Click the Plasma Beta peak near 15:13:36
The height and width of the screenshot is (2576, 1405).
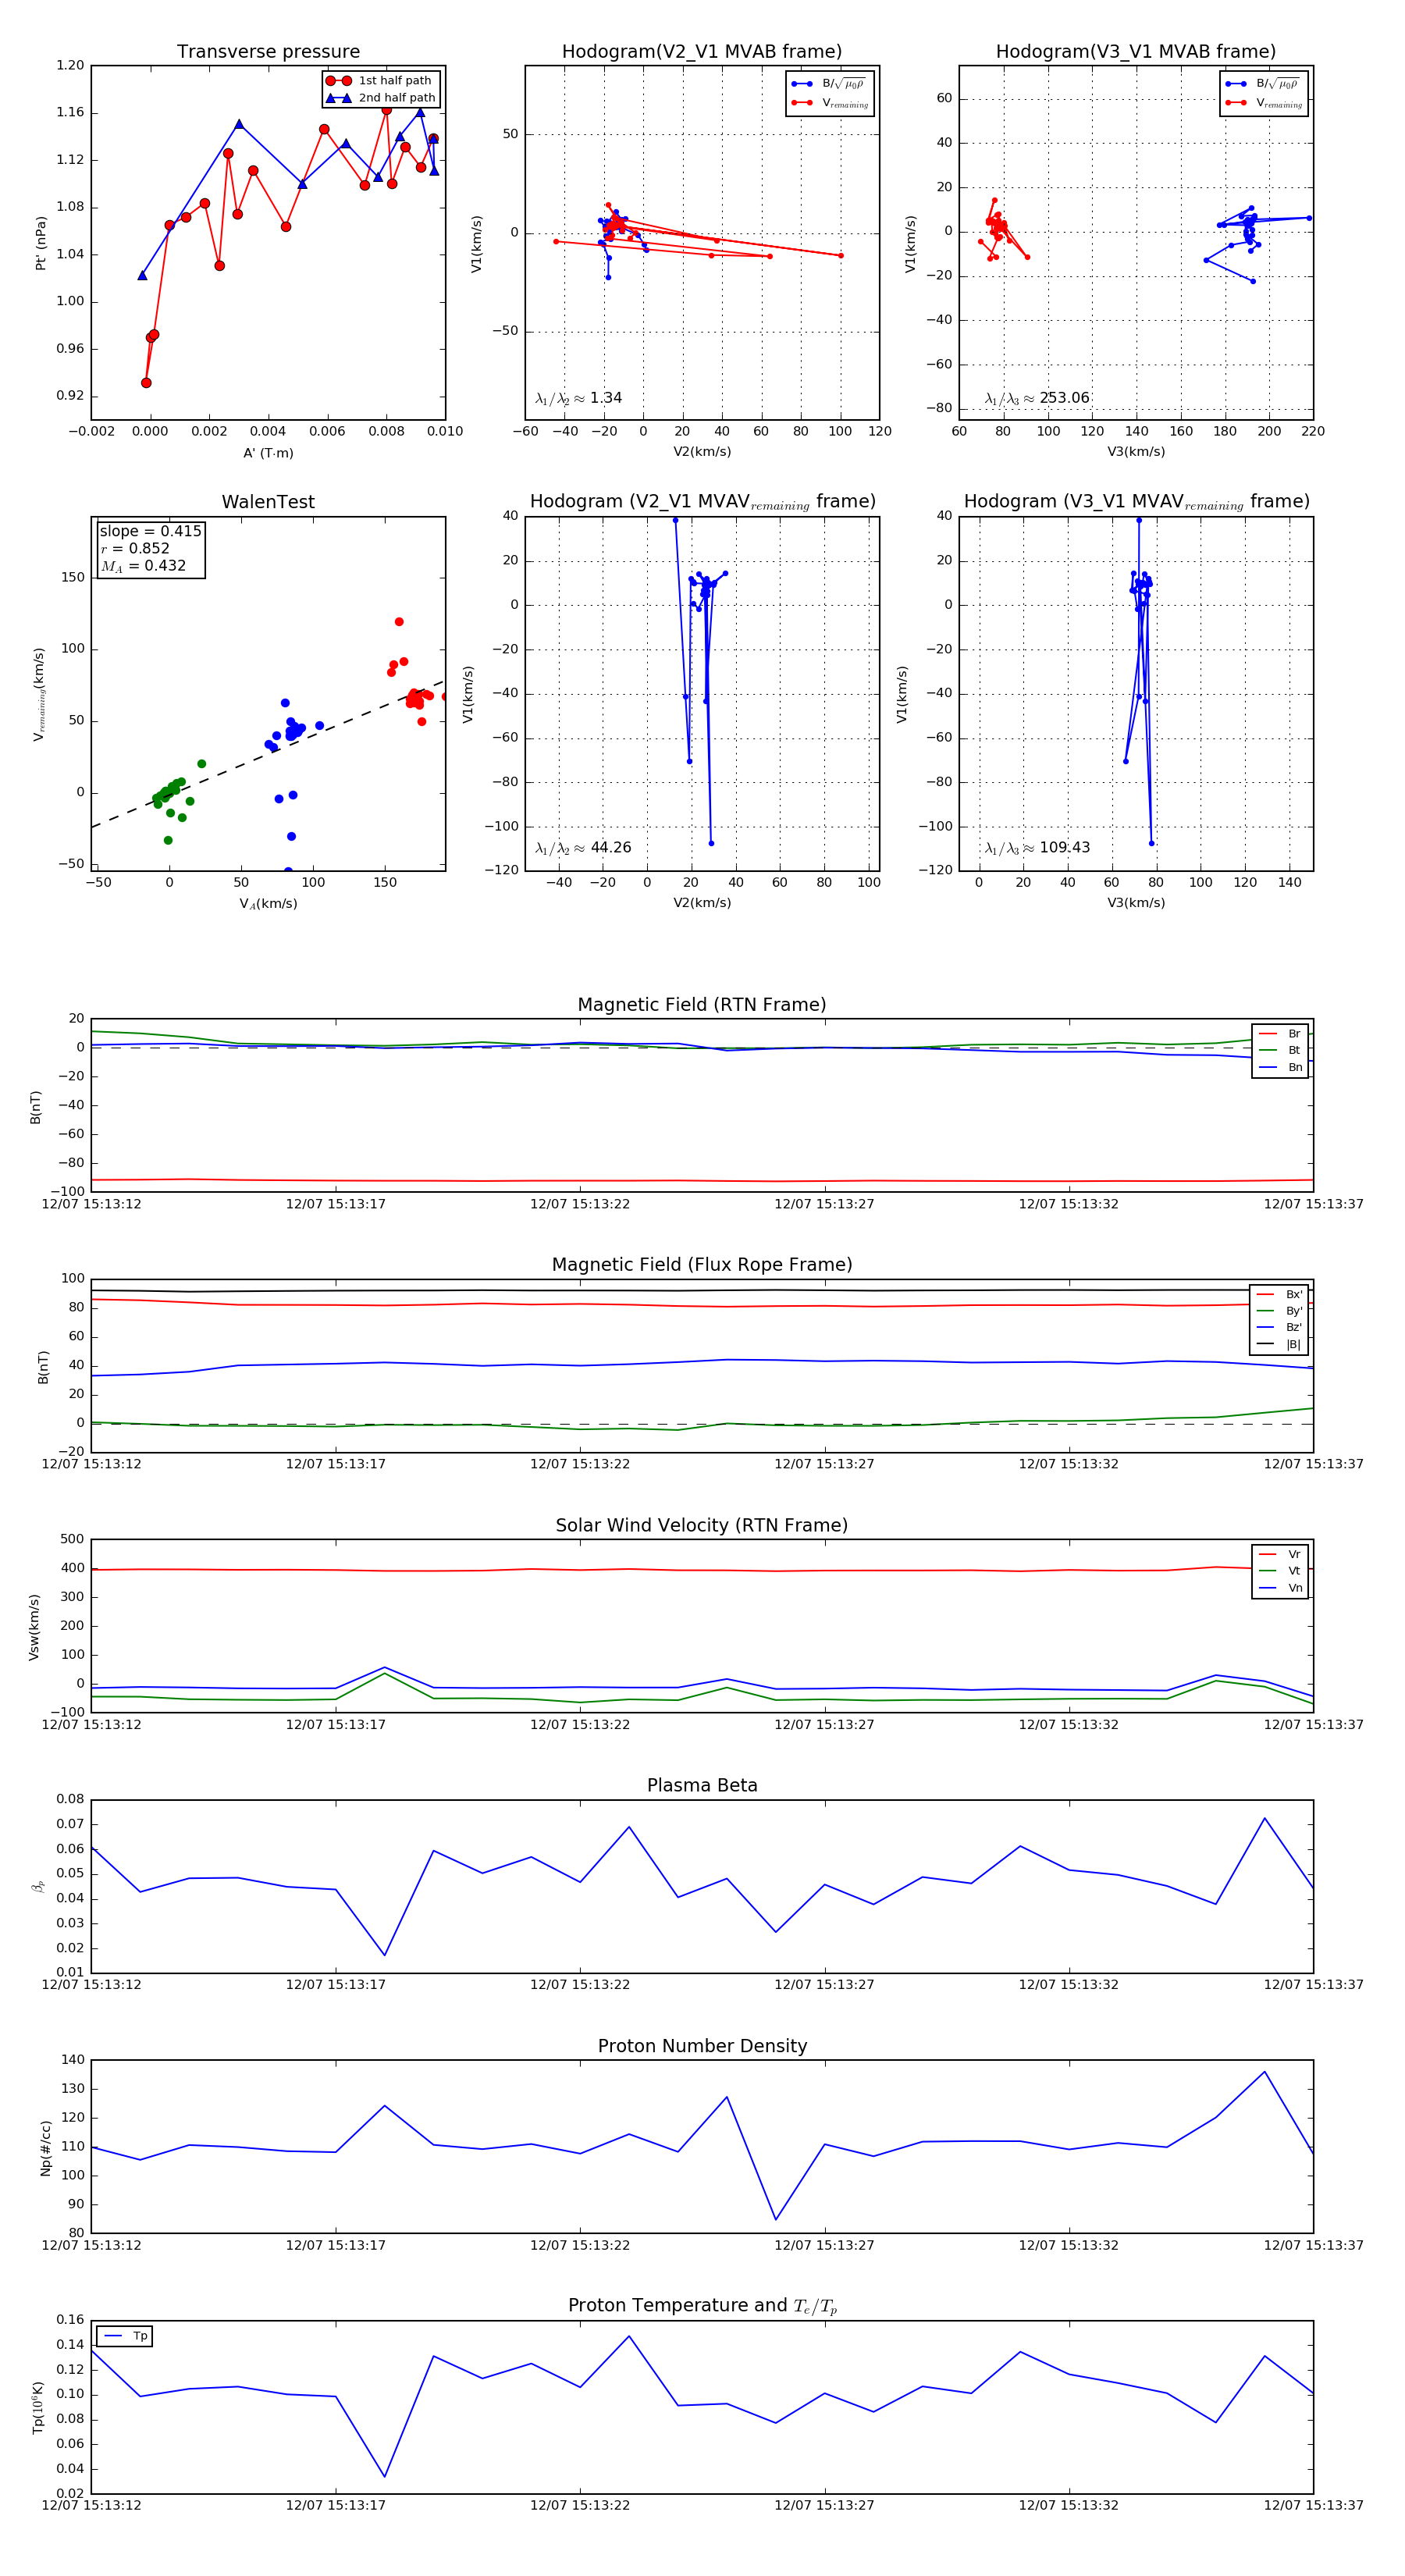coord(1264,1818)
